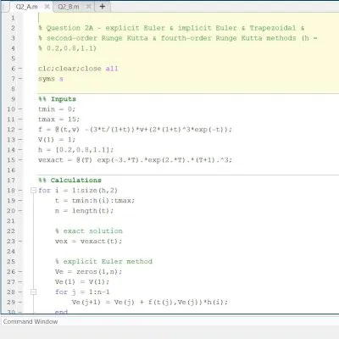
Task: Switch to the Q2_B.m tab
Action: [x=69, y=7]
